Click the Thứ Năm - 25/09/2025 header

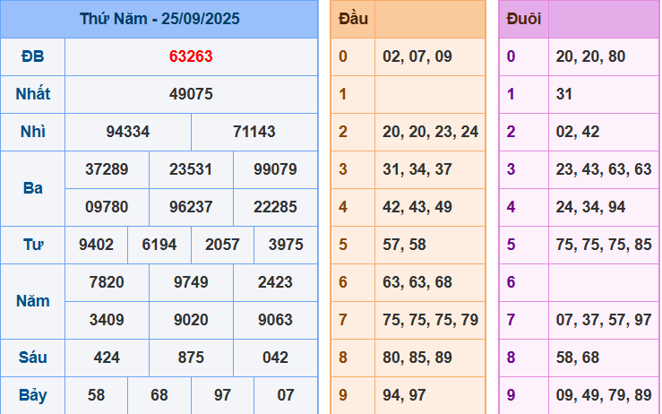[159, 19]
